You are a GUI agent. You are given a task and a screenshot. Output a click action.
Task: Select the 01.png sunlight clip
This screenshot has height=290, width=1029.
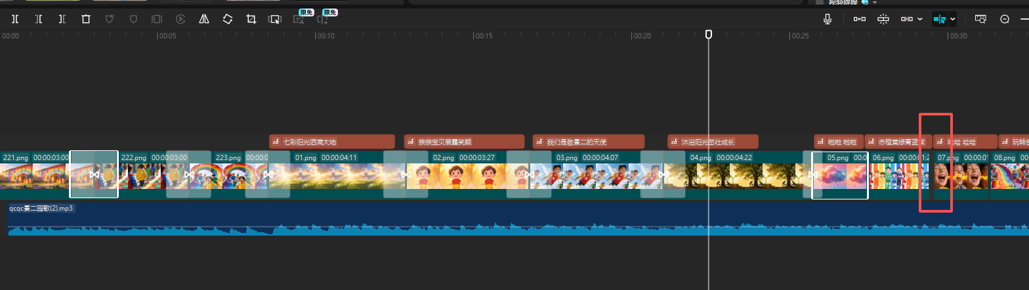[x=337, y=175]
